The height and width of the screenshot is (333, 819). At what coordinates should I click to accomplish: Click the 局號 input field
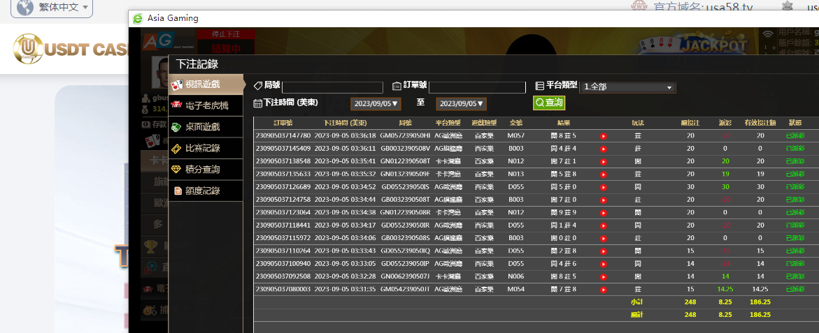[332, 87]
